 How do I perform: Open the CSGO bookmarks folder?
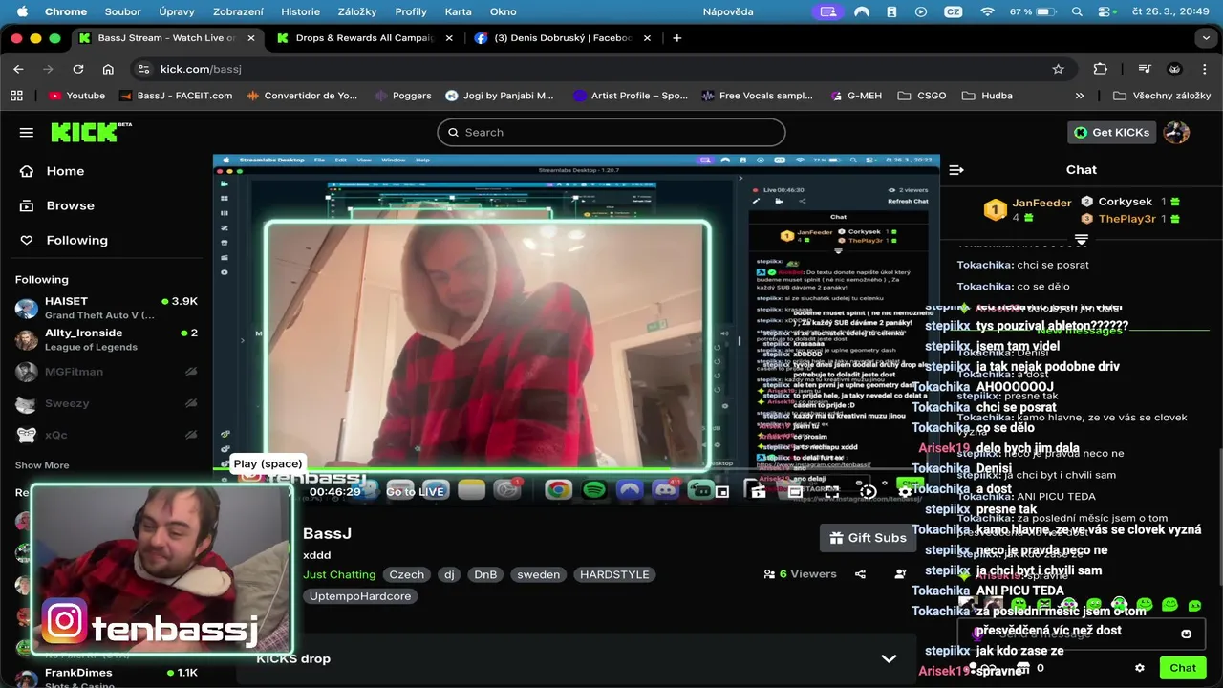point(922,96)
